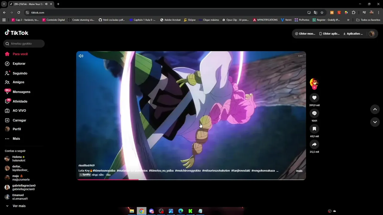The height and width of the screenshot is (215, 383).
Task: Open the comments via the speech bubble icon
Action: [x=314, y=113]
